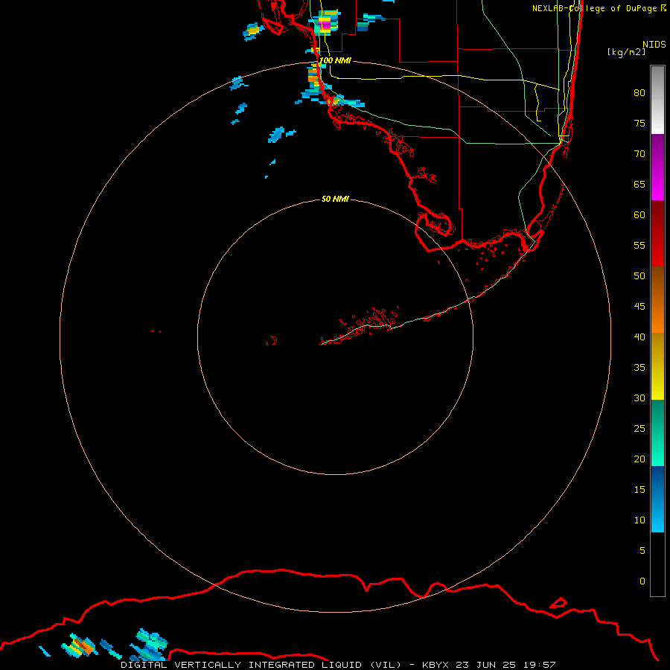
Task: Click the yellow-orange striped echo at the bottom left
Action: (80, 645)
